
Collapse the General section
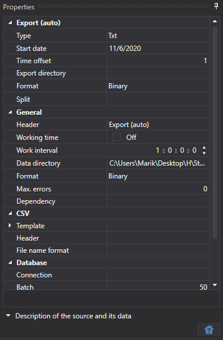10,112
